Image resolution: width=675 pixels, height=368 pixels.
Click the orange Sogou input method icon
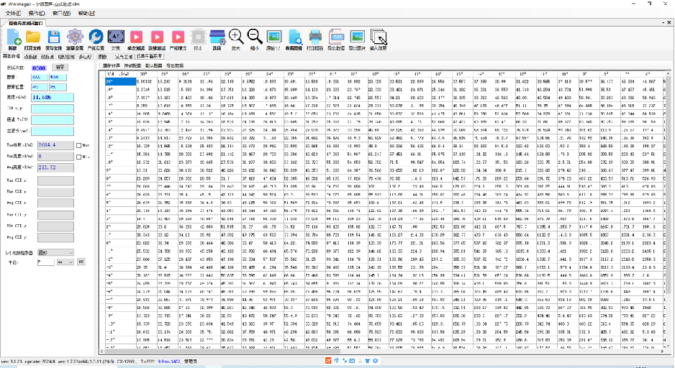tap(328, 361)
